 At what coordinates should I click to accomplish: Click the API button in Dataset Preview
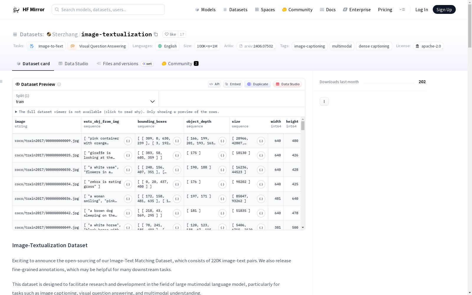[x=214, y=84]
